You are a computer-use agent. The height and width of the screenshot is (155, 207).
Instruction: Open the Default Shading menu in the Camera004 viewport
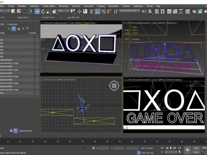coord(173,80)
